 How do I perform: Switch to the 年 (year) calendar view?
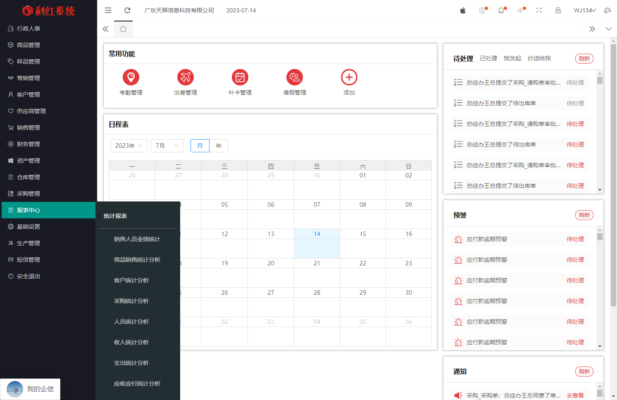pyautogui.click(x=219, y=145)
